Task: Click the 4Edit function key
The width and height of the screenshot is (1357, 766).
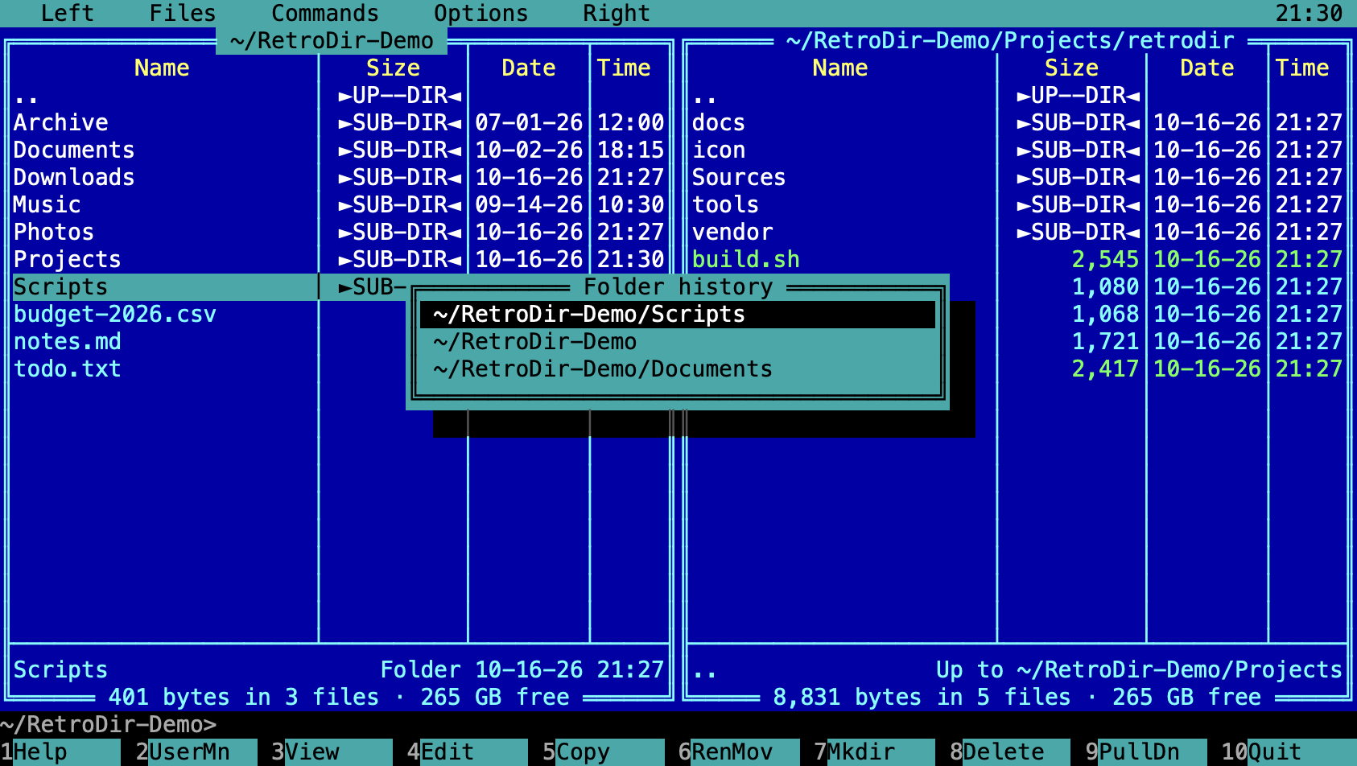Action: coord(467,752)
